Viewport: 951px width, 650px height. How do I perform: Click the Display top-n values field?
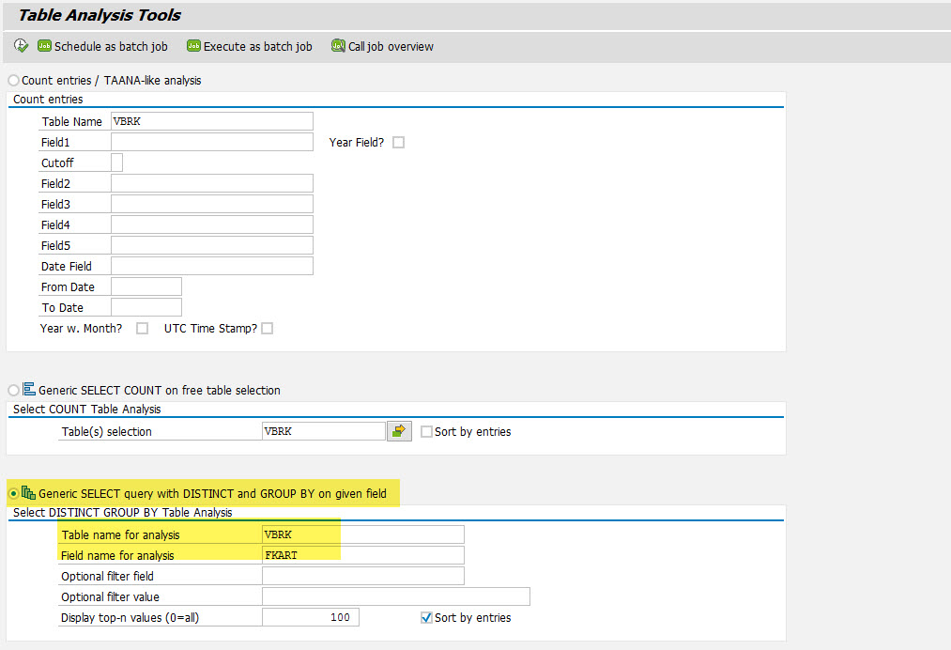click(310, 616)
